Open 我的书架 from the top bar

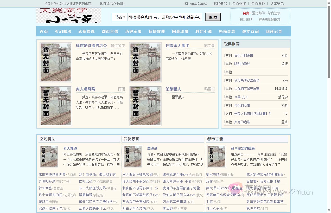220,3
